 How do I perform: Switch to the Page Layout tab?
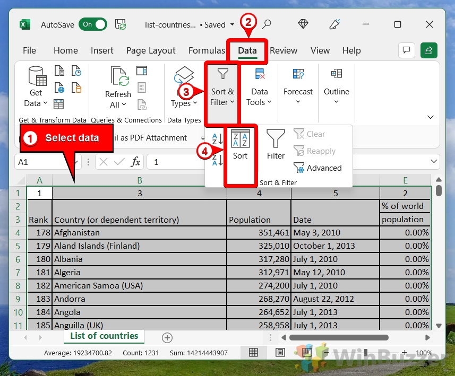(151, 51)
